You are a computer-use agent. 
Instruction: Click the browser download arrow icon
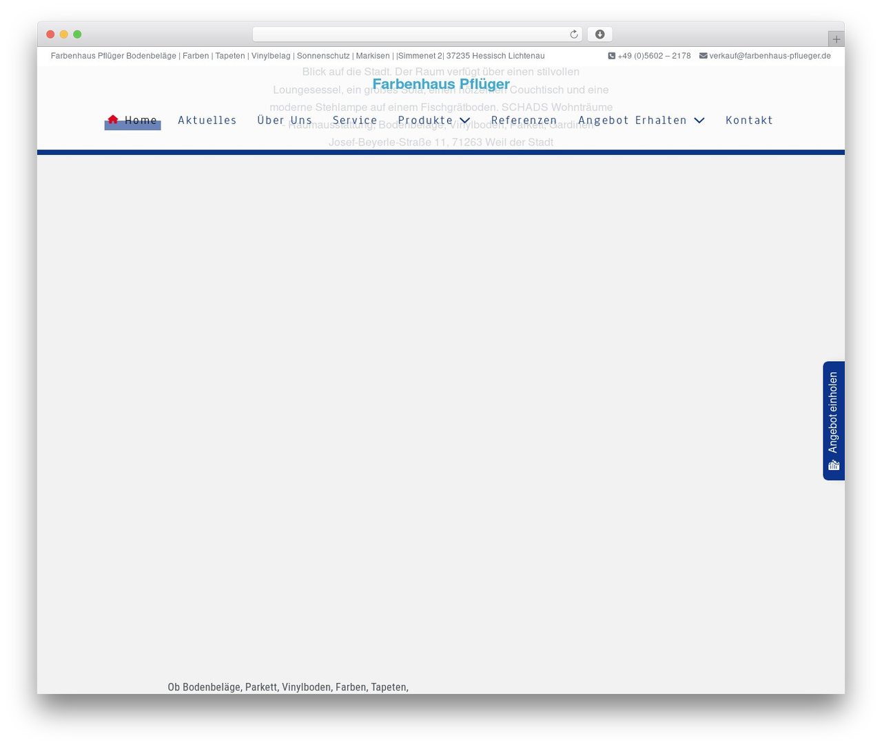pos(599,34)
